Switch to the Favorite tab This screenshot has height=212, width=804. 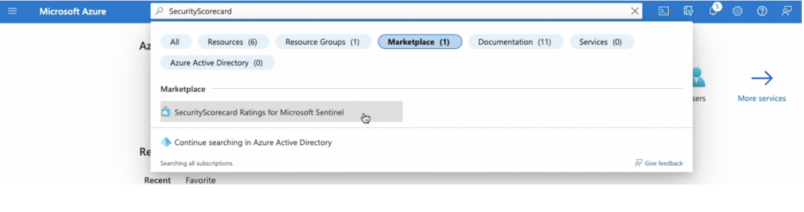(x=201, y=180)
